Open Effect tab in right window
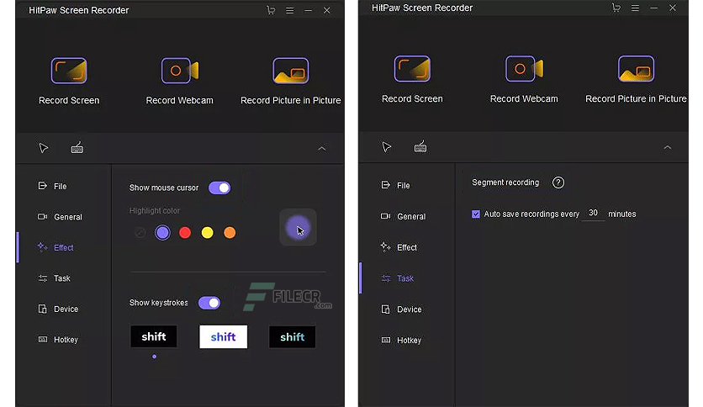The width and height of the screenshot is (703, 407). pos(399,247)
